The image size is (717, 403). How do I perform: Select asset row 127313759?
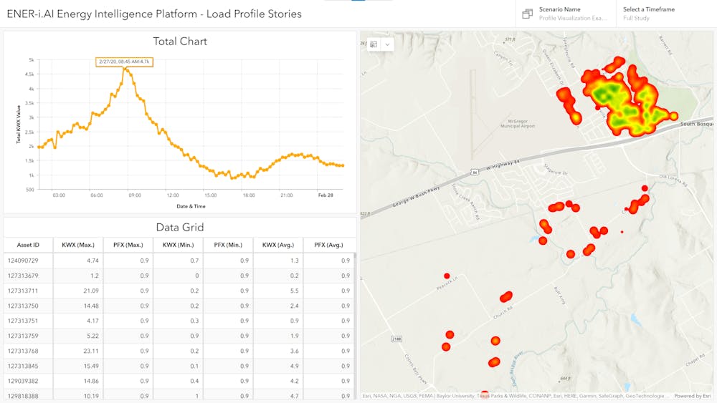(179, 336)
